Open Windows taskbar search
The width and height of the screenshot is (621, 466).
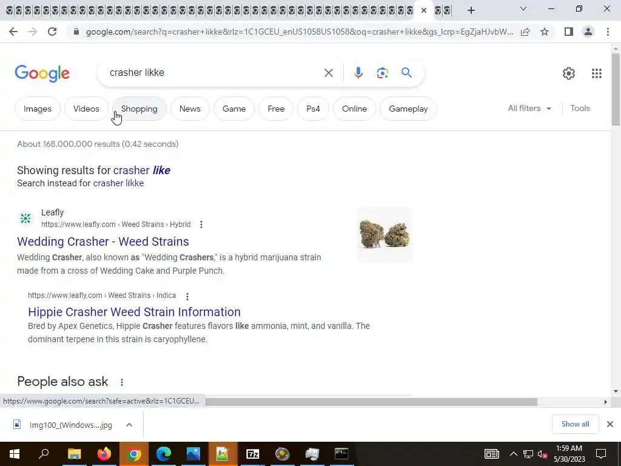click(x=44, y=454)
